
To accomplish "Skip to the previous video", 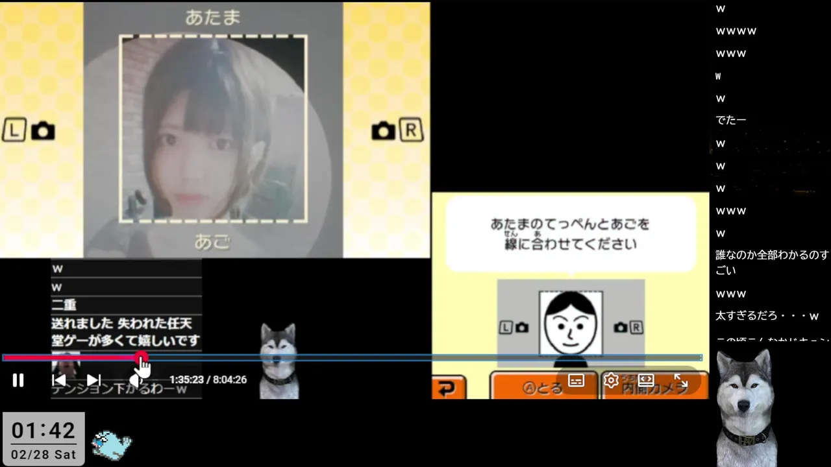I will point(59,380).
